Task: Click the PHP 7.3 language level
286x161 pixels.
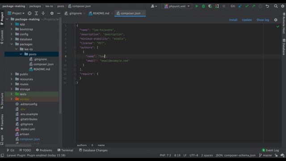Action: pos(165,155)
